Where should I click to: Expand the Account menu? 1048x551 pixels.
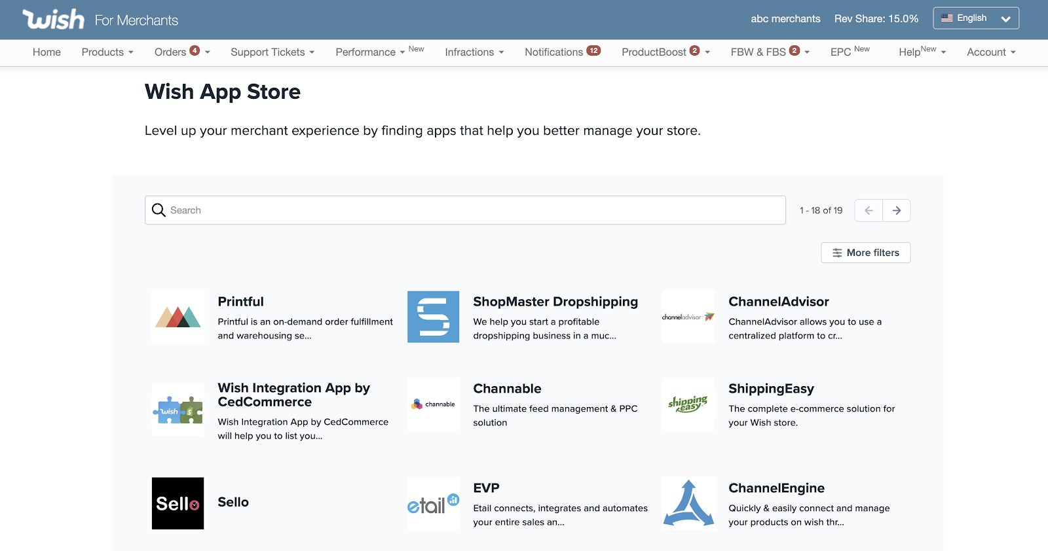pyautogui.click(x=991, y=52)
